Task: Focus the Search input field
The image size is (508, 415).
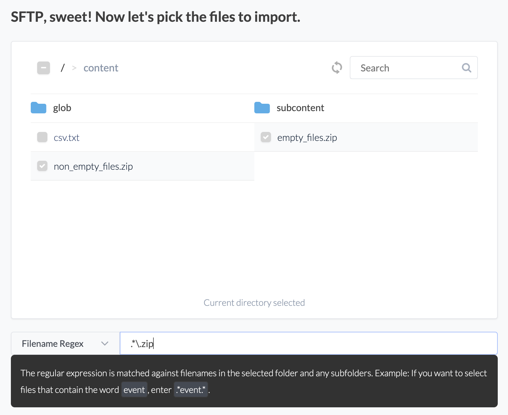Action: (407, 68)
